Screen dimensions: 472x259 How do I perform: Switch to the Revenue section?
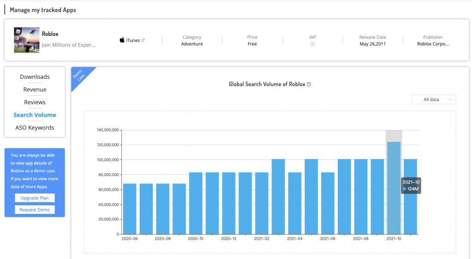point(35,89)
